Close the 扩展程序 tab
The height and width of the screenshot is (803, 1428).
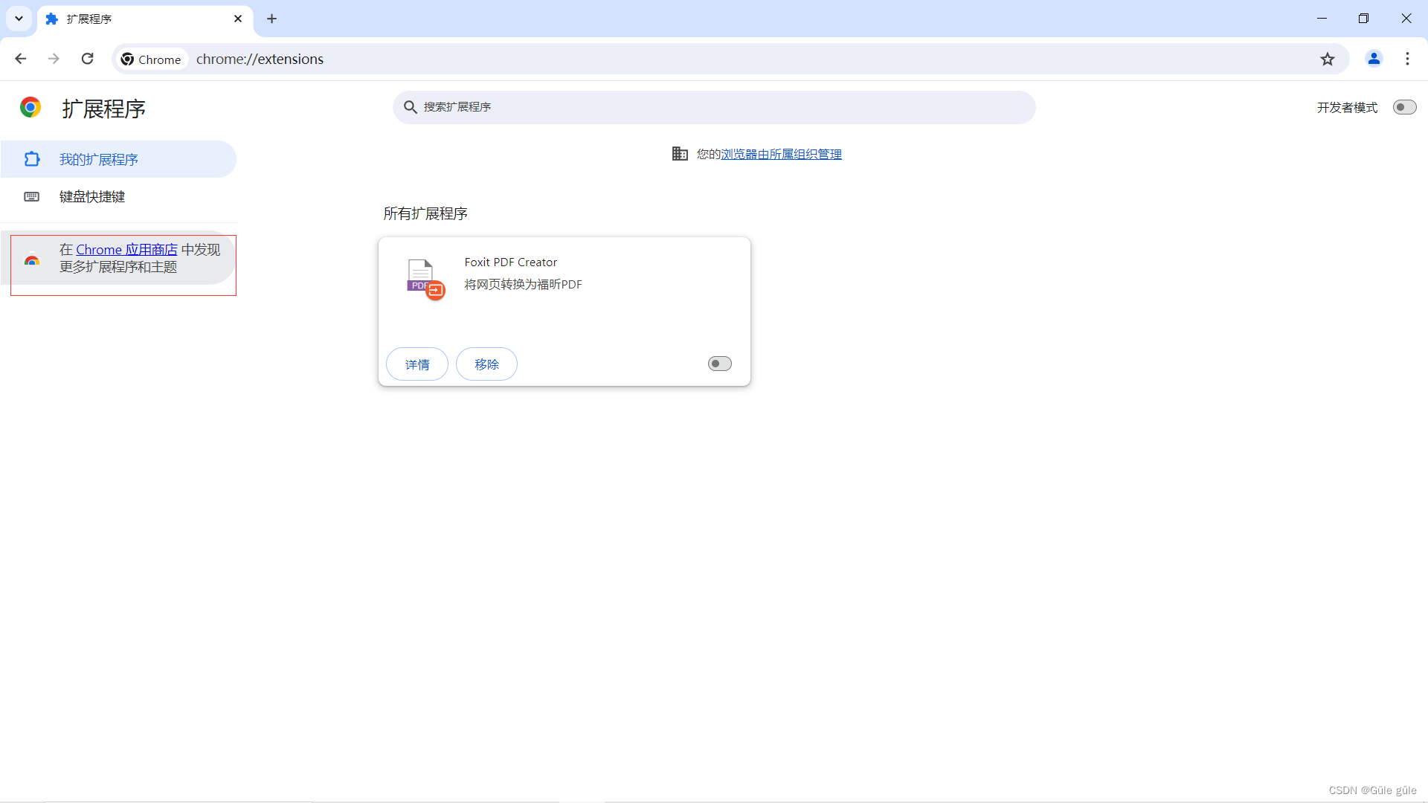[x=238, y=19]
